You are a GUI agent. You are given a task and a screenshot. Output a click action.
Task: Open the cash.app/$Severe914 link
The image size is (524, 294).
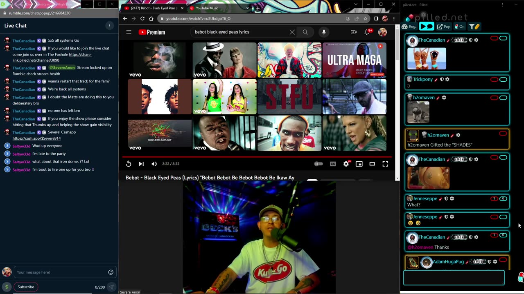click(36, 138)
